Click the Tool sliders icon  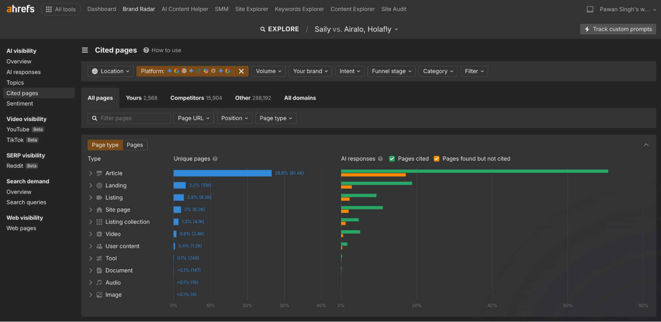(x=99, y=258)
